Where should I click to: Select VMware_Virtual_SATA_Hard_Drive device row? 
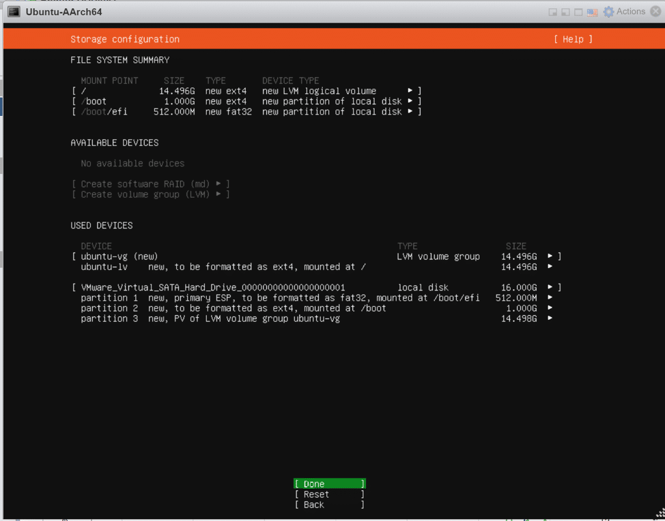[316, 288]
